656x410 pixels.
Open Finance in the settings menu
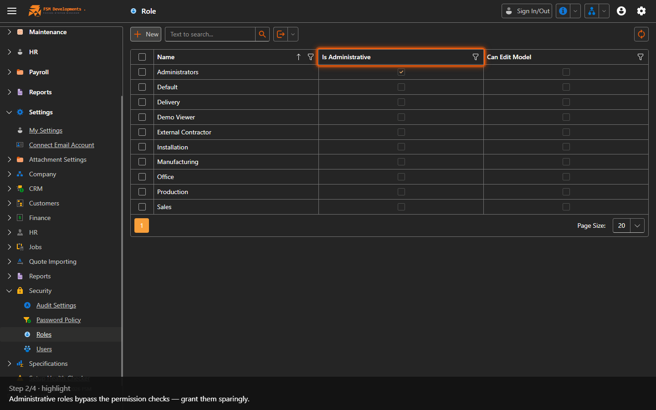tap(40, 218)
